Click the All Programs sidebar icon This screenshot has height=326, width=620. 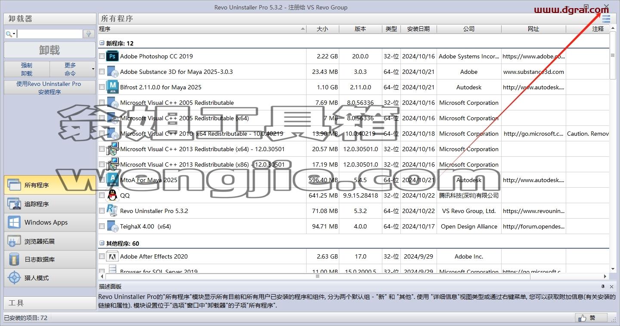tap(14, 185)
